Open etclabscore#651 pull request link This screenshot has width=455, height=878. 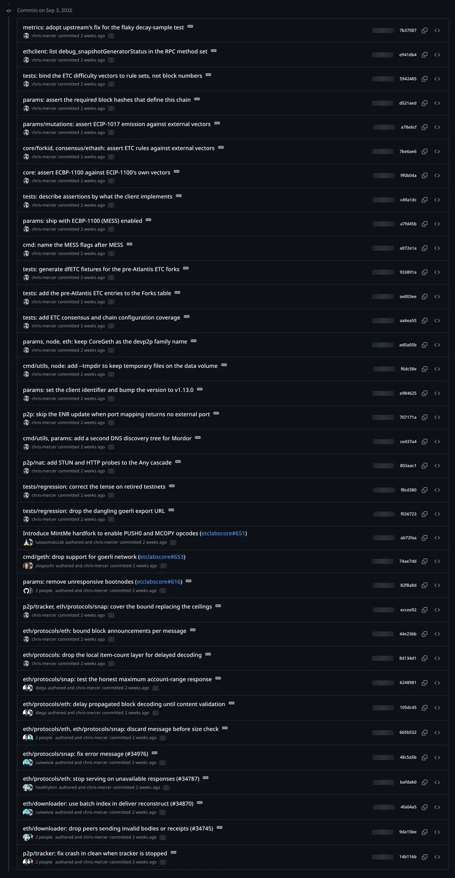point(223,533)
